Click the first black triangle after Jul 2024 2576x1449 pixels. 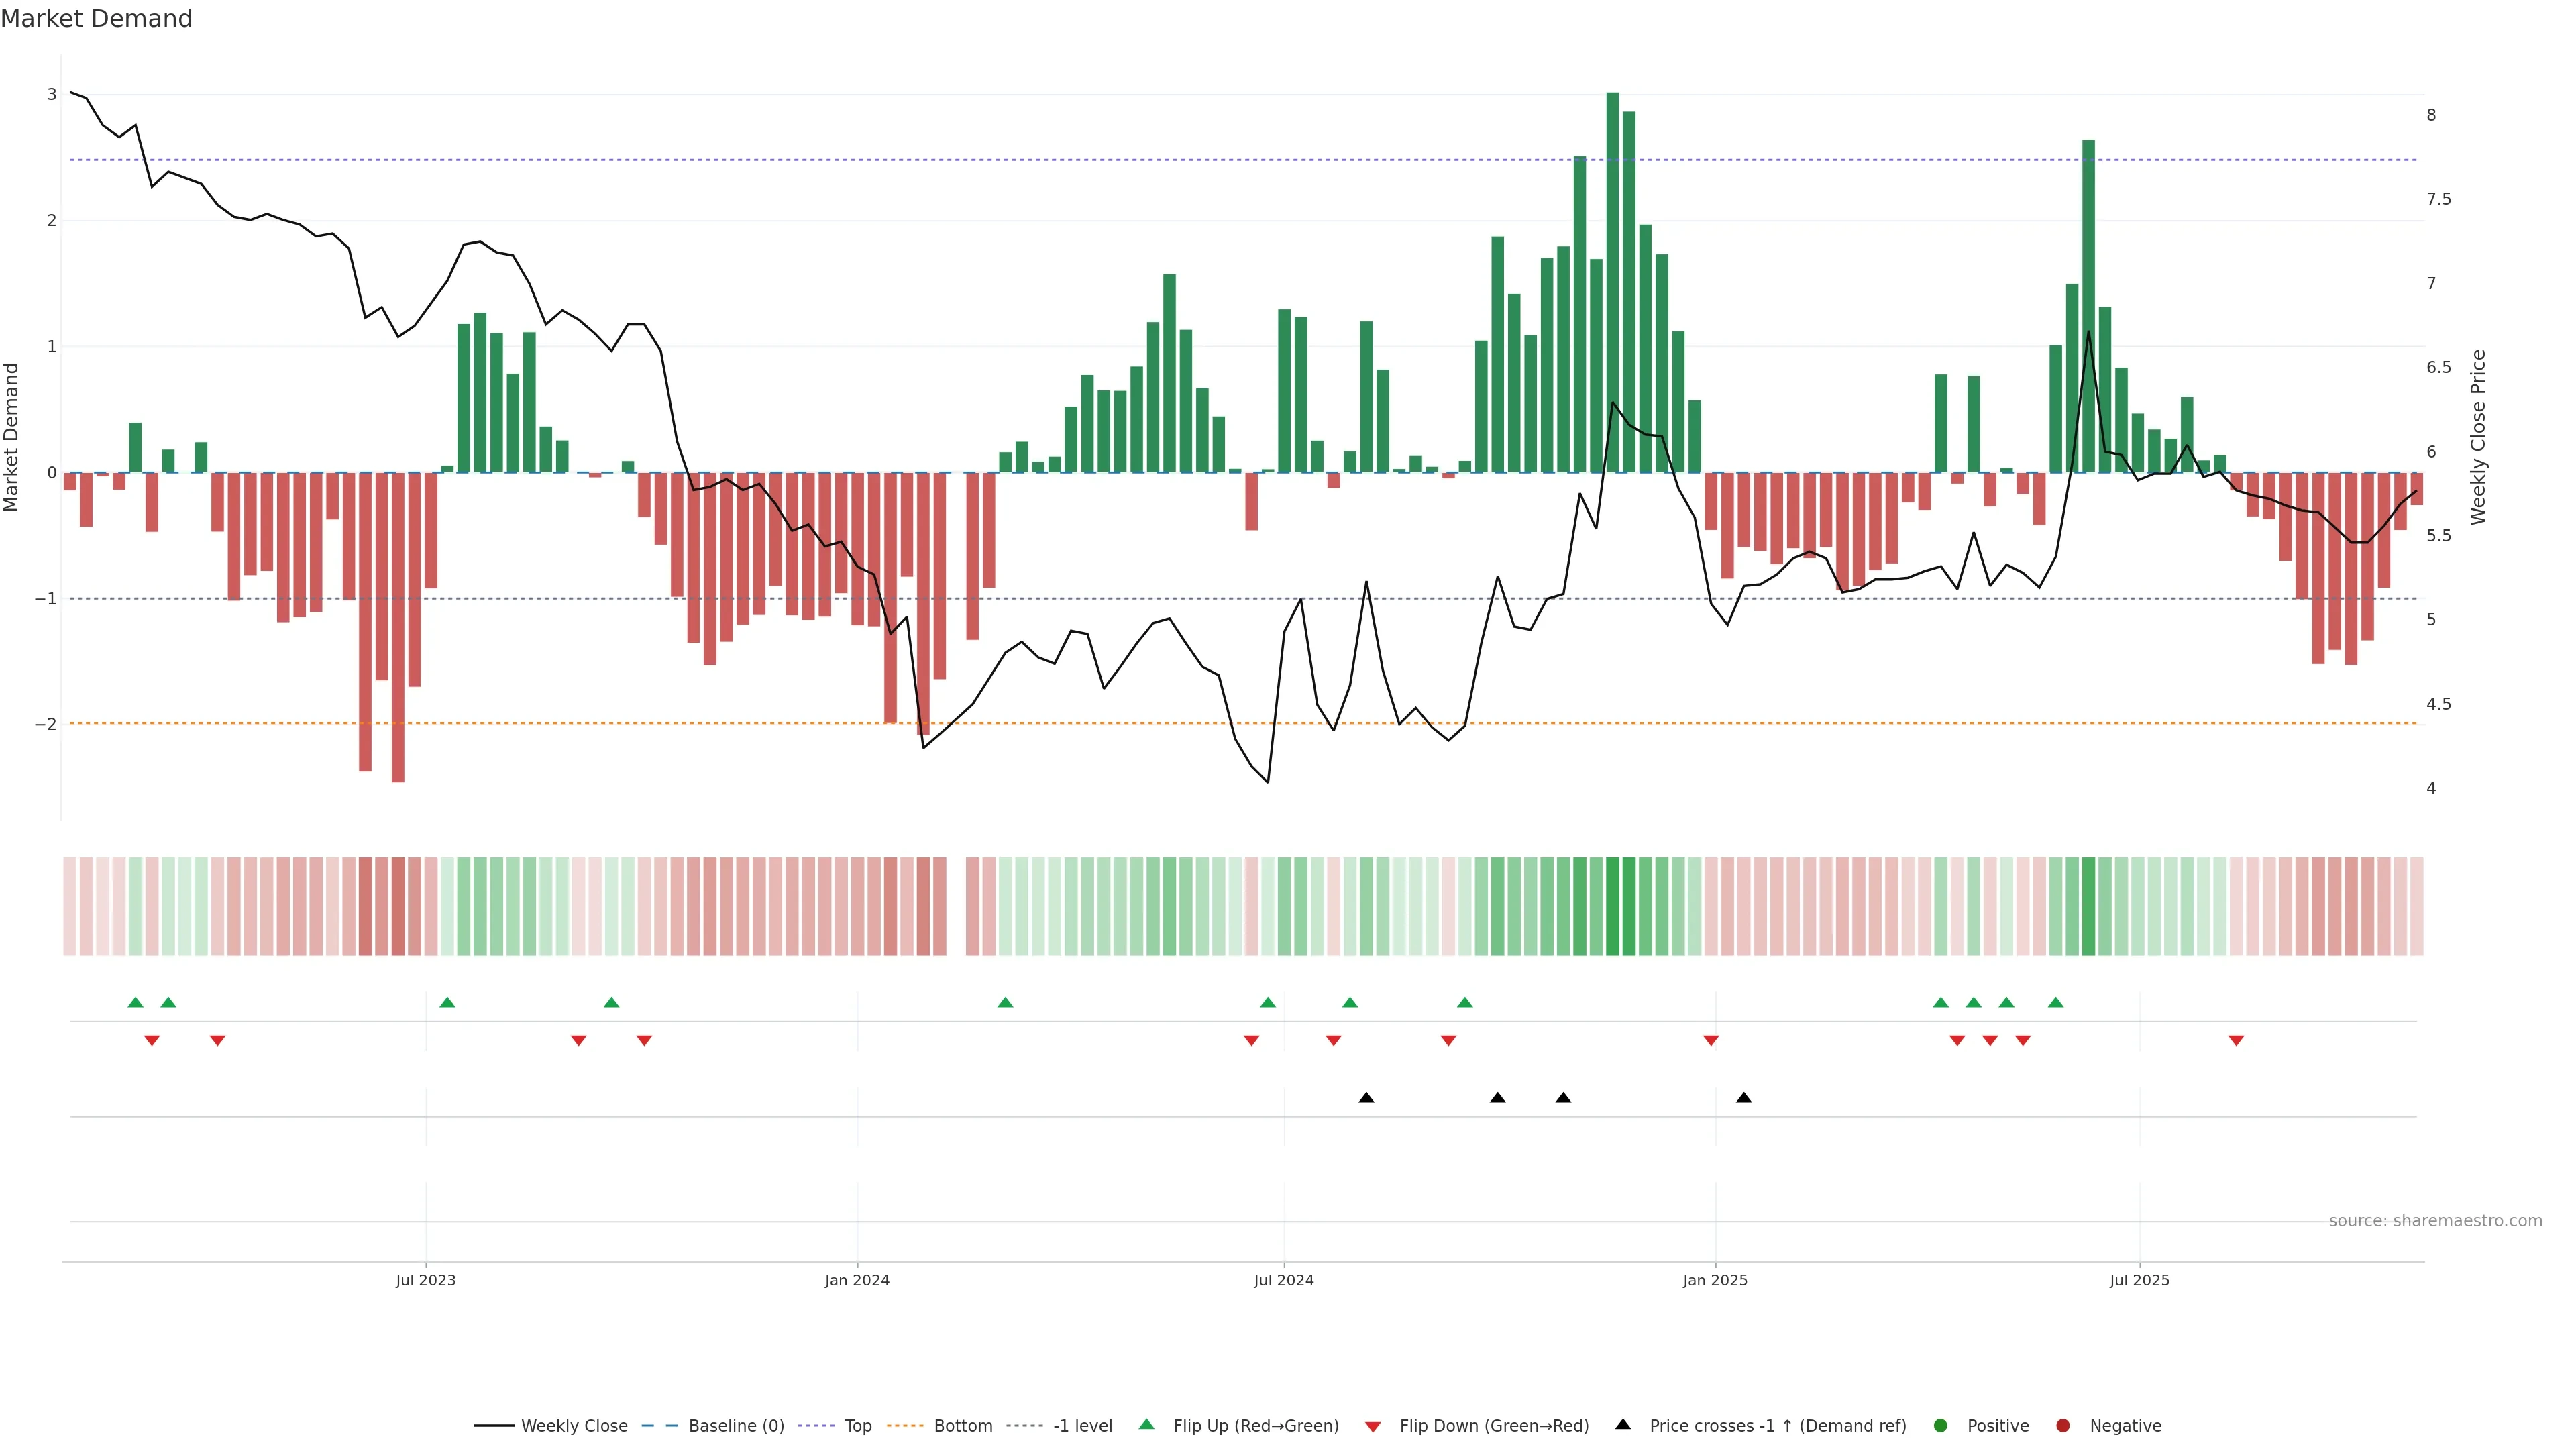coord(1366,1098)
